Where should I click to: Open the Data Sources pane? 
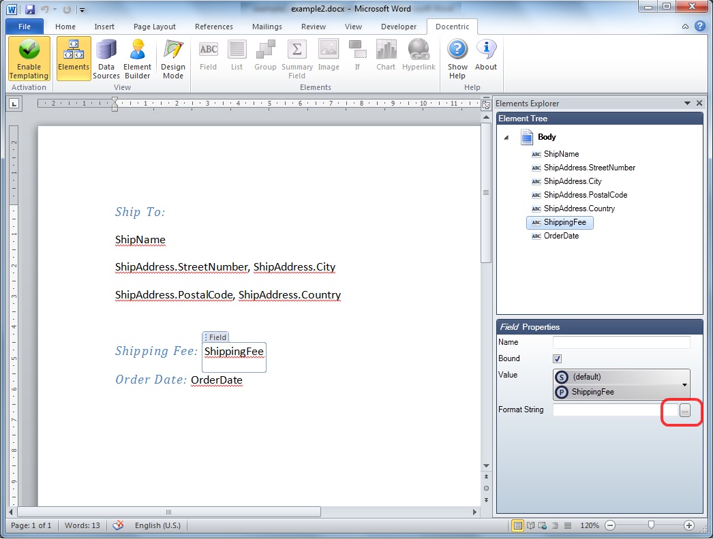106,59
